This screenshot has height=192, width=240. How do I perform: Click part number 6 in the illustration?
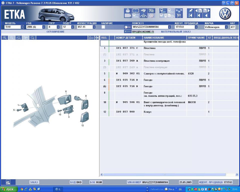(66, 91)
